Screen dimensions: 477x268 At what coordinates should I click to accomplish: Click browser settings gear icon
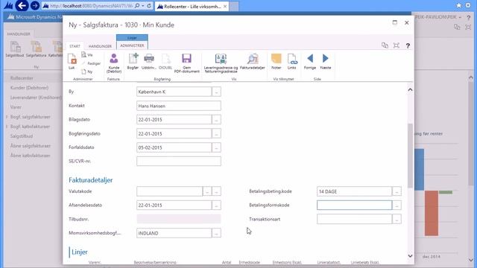(x=468, y=5)
